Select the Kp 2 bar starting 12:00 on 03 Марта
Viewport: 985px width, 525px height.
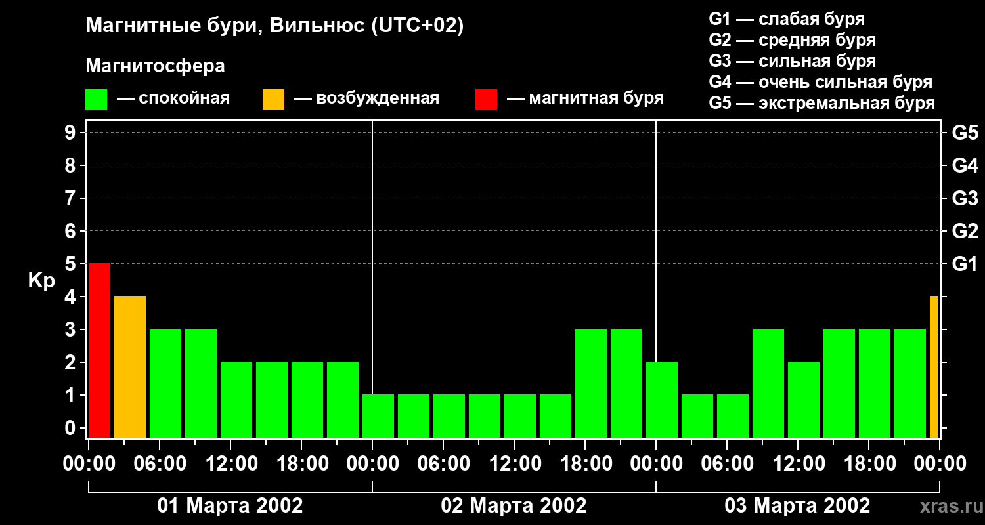(x=804, y=400)
